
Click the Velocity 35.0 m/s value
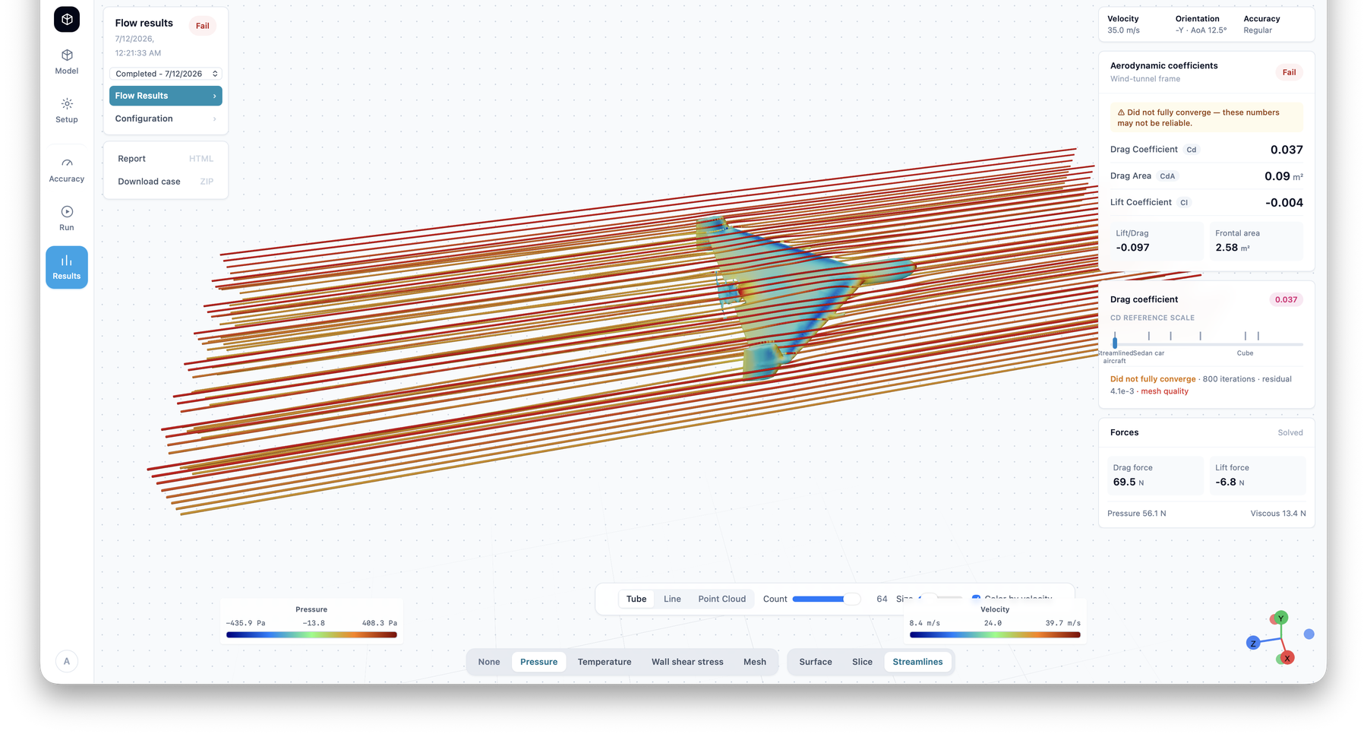(x=1123, y=30)
